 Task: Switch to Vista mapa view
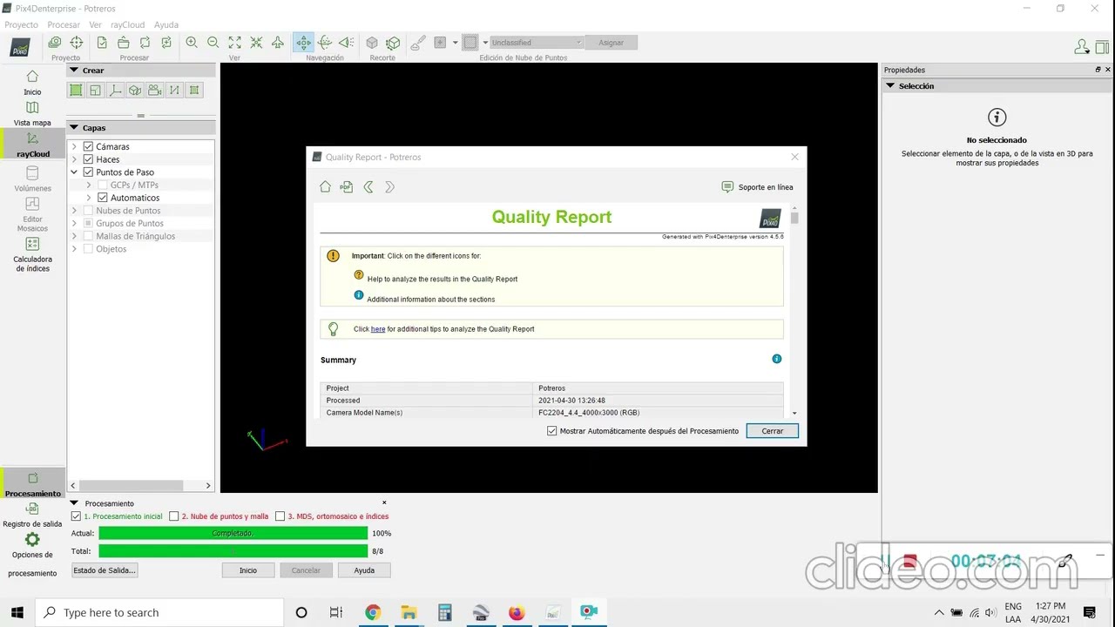pos(32,113)
